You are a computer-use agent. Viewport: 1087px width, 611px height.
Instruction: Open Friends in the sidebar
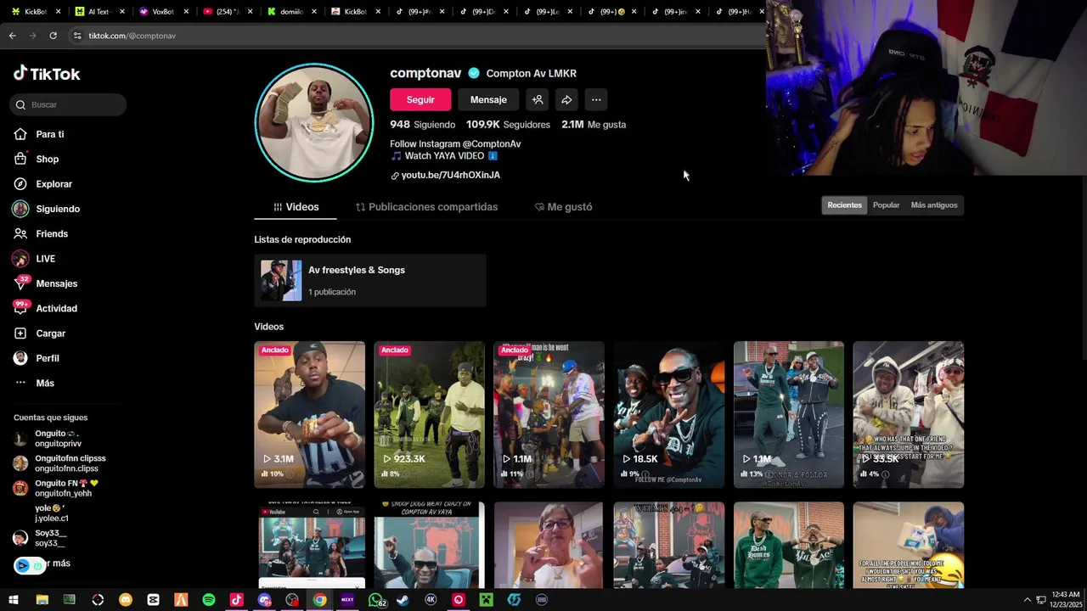(x=41, y=233)
